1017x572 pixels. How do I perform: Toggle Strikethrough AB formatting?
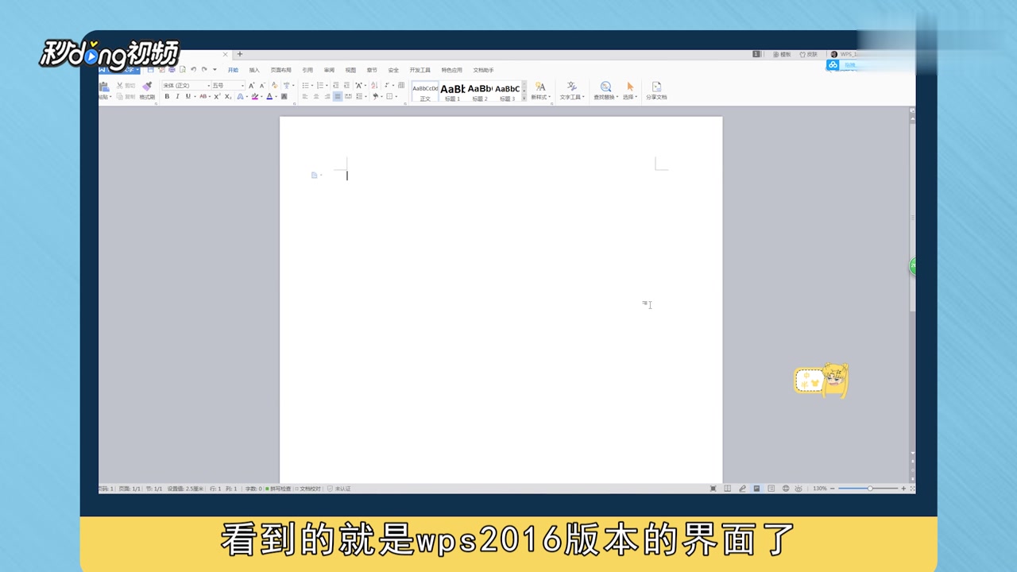click(203, 96)
